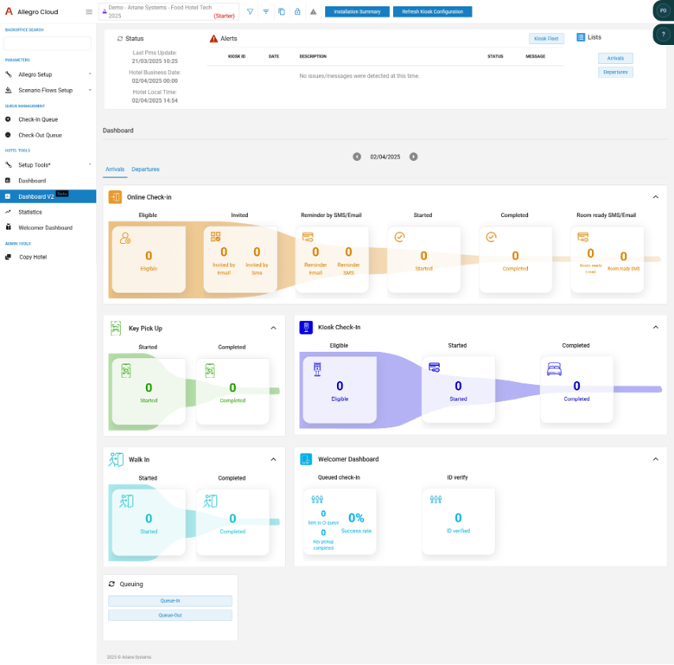Go to previous date with left arrow
The image size is (674, 665).
click(357, 157)
